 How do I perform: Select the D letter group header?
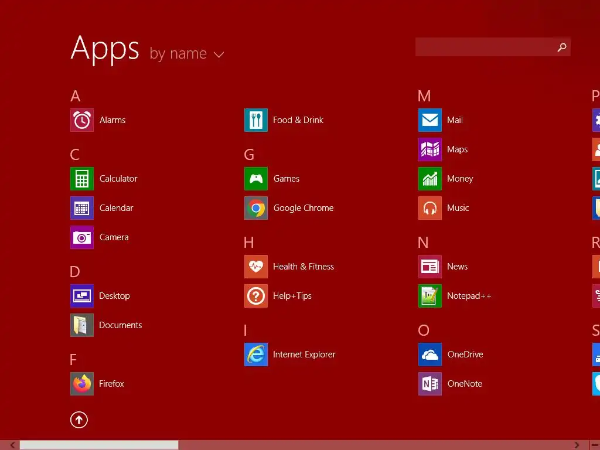point(75,272)
